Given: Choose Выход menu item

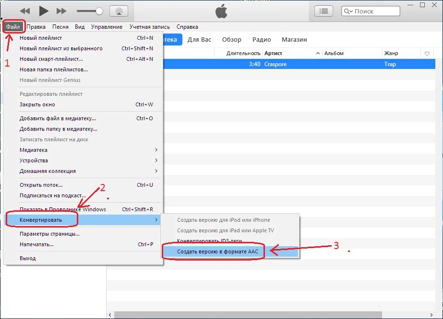Looking at the screenshot, I should pos(84,258).
